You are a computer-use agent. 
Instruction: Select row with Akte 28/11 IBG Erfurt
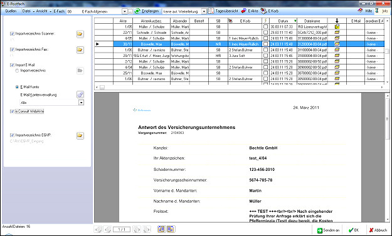coord(239,56)
